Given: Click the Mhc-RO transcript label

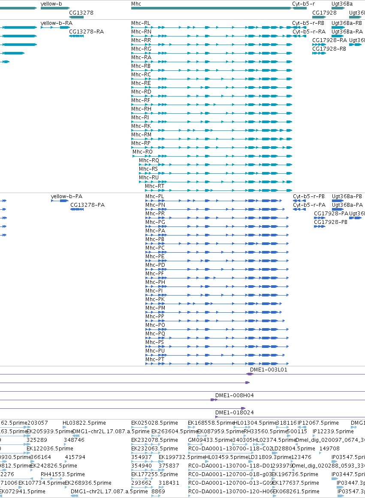Looking at the screenshot, I should pyautogui.click(x=143, y=152).
